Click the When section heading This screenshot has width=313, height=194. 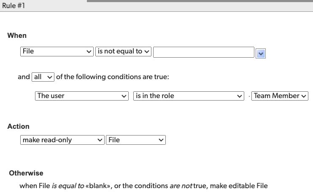[x=17, y=36]
